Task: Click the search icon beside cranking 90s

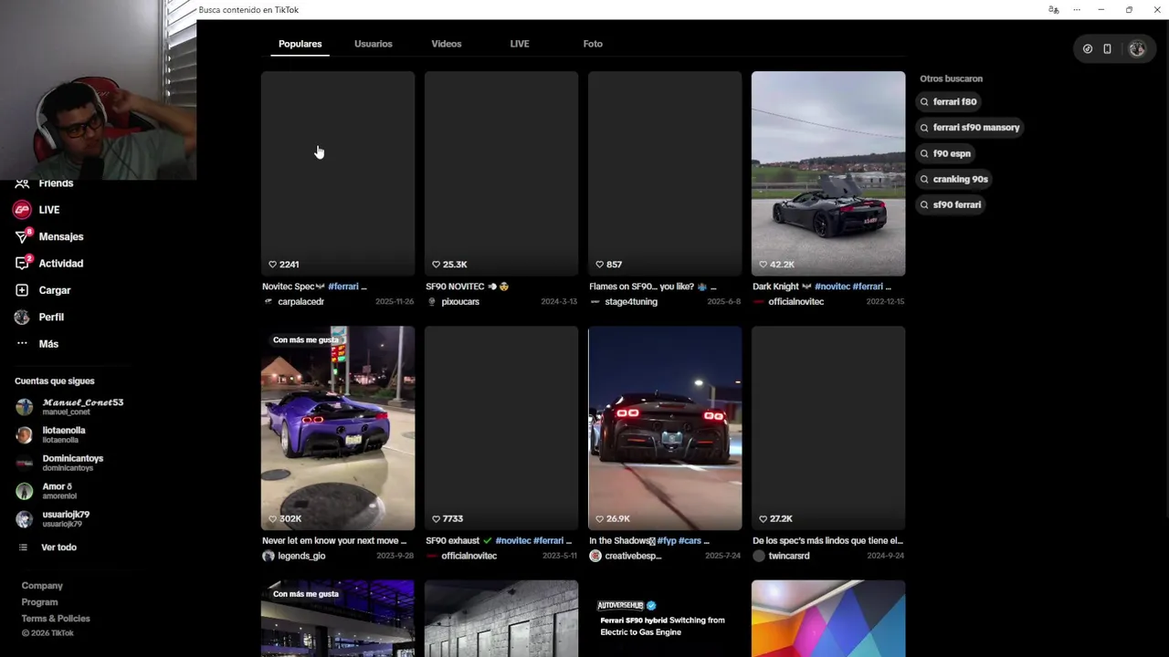Action: click(924, 180)
